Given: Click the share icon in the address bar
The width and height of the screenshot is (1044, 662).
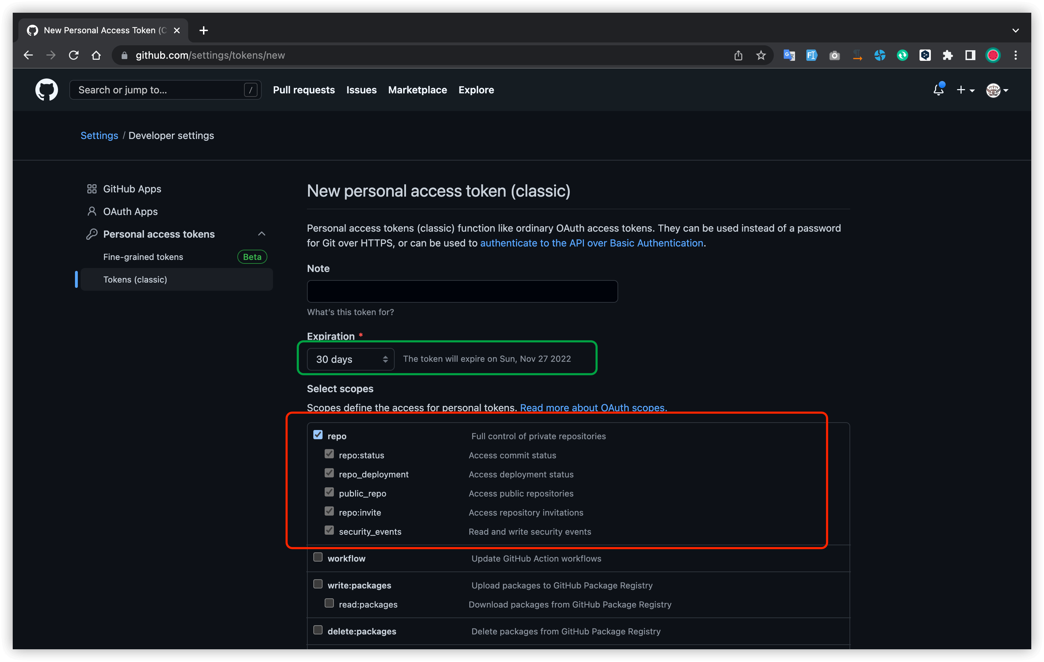Looking at the screenshot, I should [738, 56].
